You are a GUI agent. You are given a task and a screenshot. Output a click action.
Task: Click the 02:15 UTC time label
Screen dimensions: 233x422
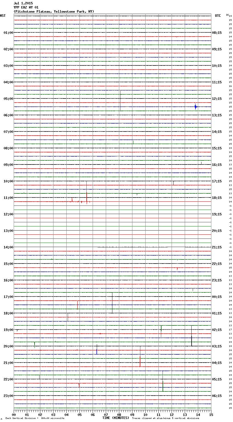click(x=217, y=330)
